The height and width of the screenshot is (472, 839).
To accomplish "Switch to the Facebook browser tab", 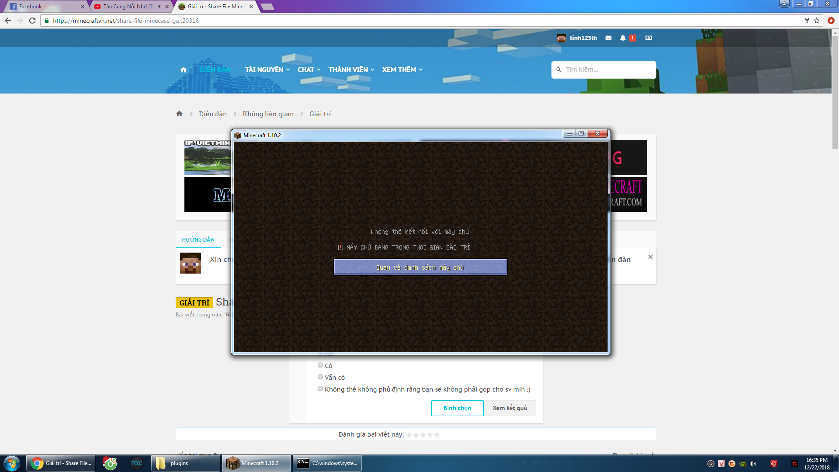I will pyautogui.click(x=44, y=7).
